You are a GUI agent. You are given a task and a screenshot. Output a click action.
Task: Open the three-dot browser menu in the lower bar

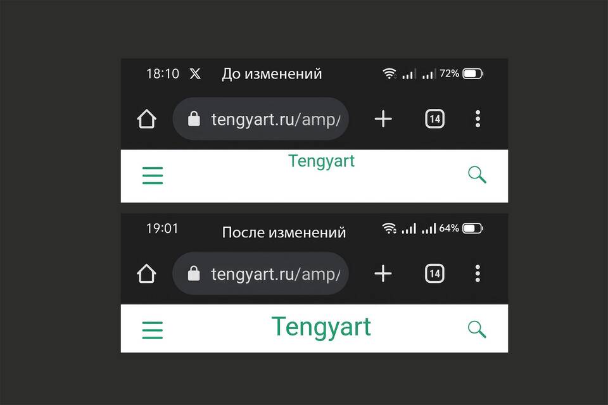478,273
